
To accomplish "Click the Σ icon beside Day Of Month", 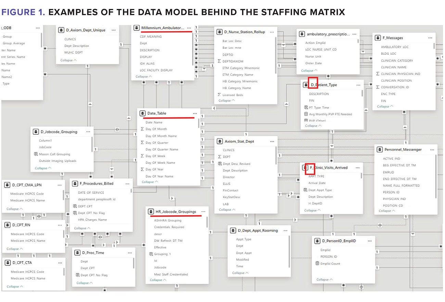I will [143, 129].
